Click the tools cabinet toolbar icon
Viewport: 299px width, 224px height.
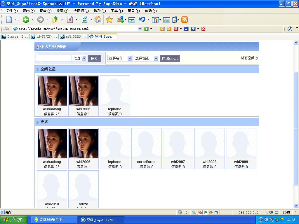pos(155,20)
